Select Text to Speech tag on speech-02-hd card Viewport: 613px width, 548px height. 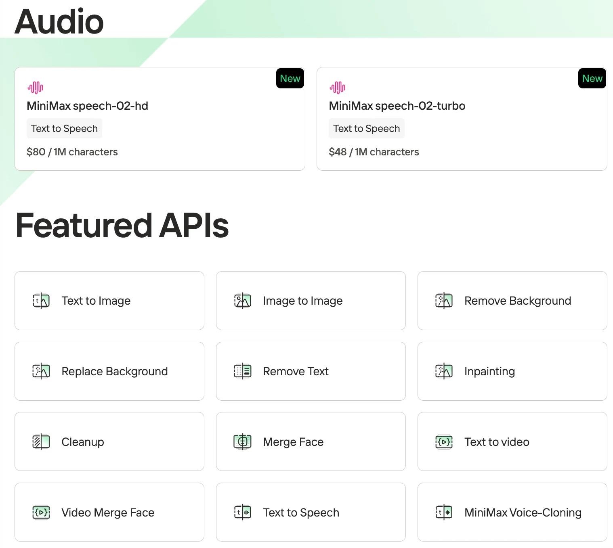tap(64, 128)
